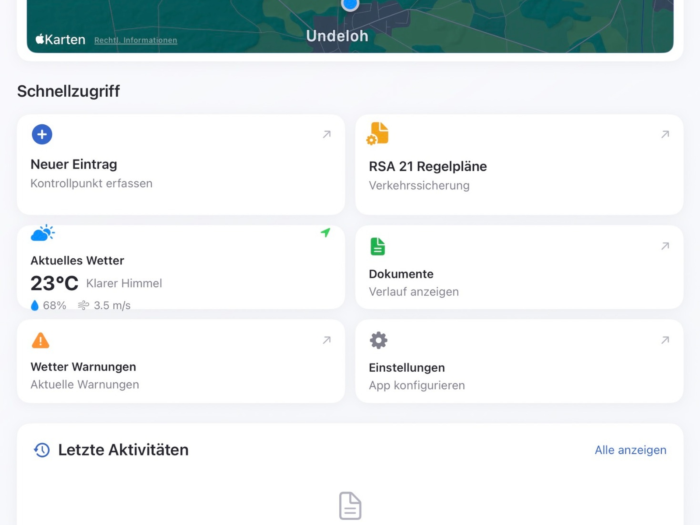Open the Dokumente title
The height and width of the screenshot is (525, 700).
point(401,274)
